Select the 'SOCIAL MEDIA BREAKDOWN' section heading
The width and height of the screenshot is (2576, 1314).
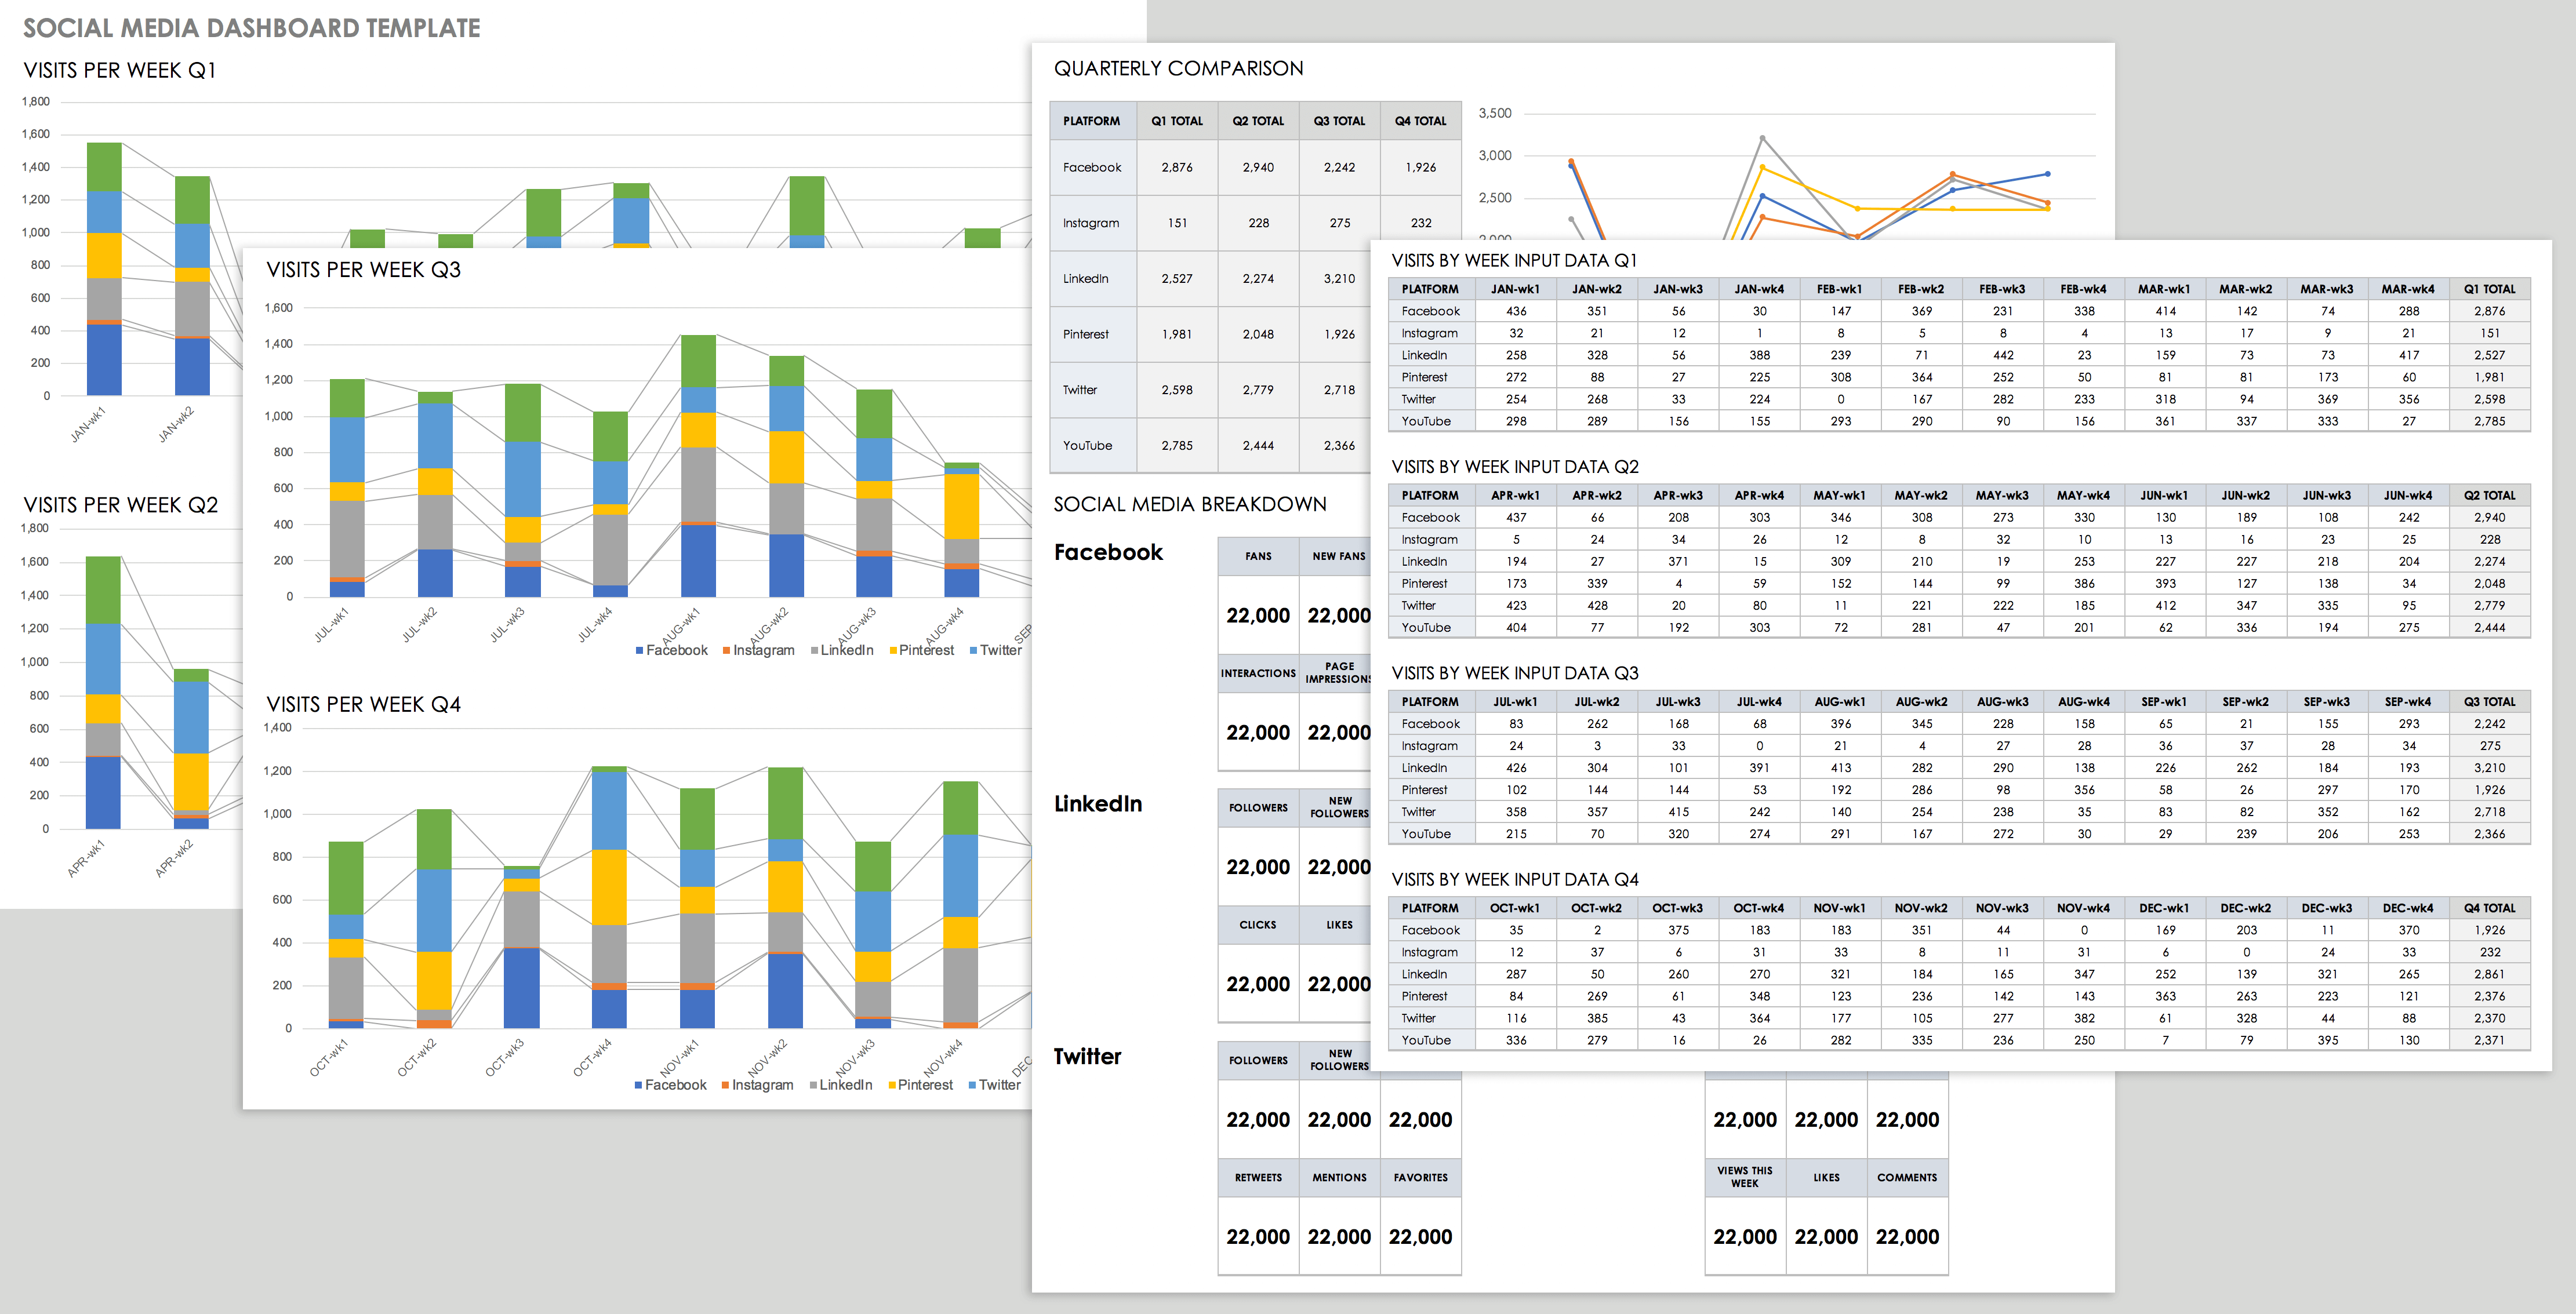(x=1190, y=504)
